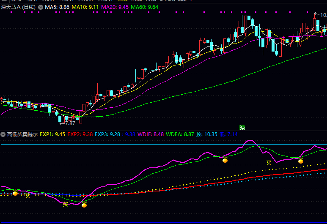
Task: Click the 买 marker beside leftmost gold ball
Action: click(27, 195)
